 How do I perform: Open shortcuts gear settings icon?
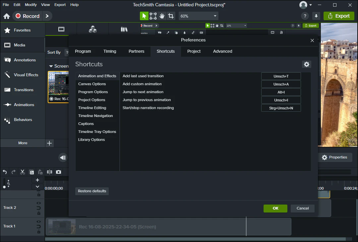pos(306,64)
